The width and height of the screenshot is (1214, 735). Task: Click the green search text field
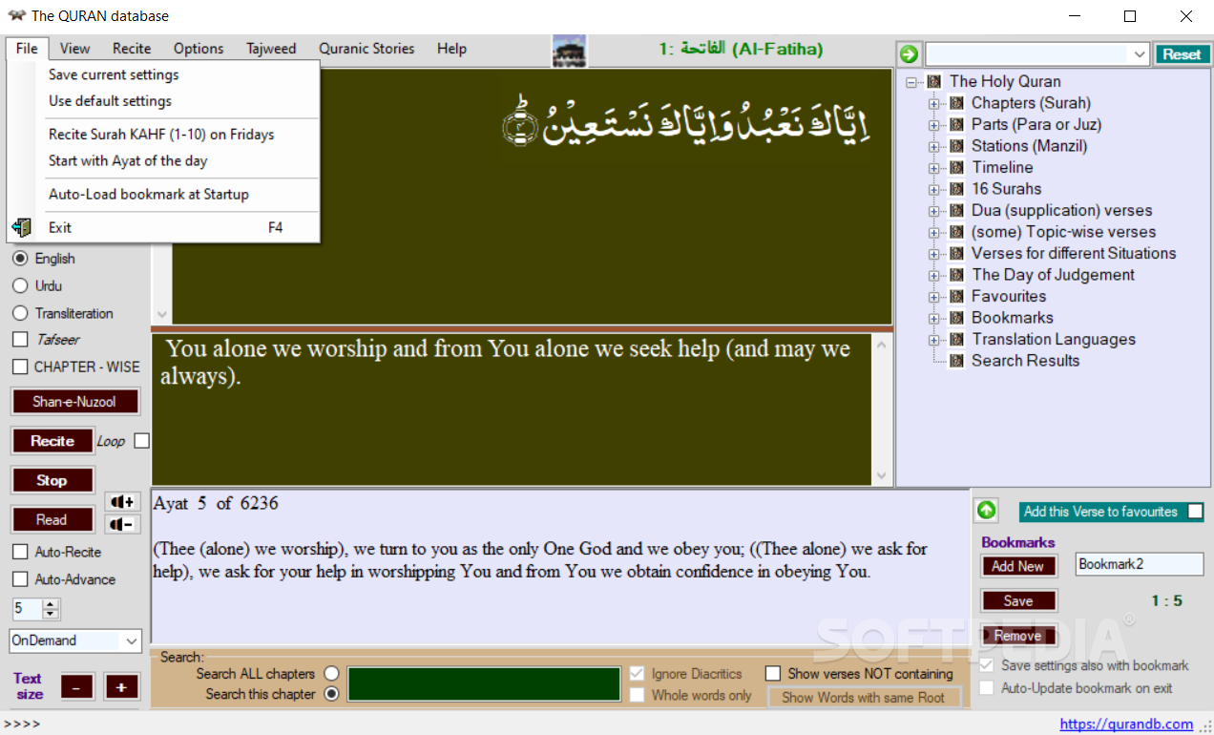(x=484, y=684)
